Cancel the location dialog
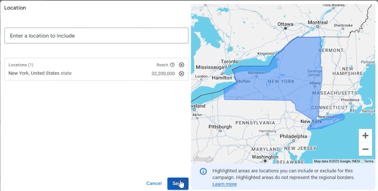This screenshot has width=378, height=191. tap(154, 183)
